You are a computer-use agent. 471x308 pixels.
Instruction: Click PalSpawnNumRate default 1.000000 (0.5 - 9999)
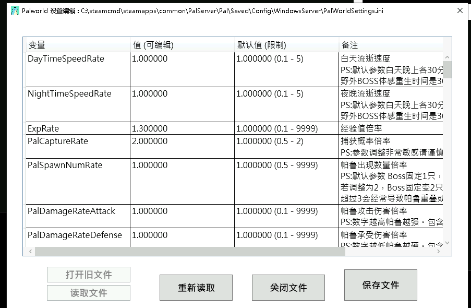pos(277,165)
